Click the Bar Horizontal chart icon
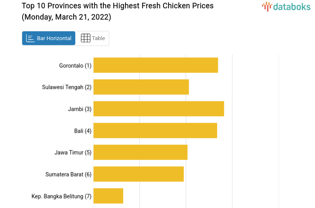 pos(31,38)
